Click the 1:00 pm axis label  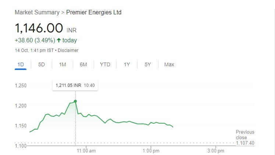tap(151, 151)
